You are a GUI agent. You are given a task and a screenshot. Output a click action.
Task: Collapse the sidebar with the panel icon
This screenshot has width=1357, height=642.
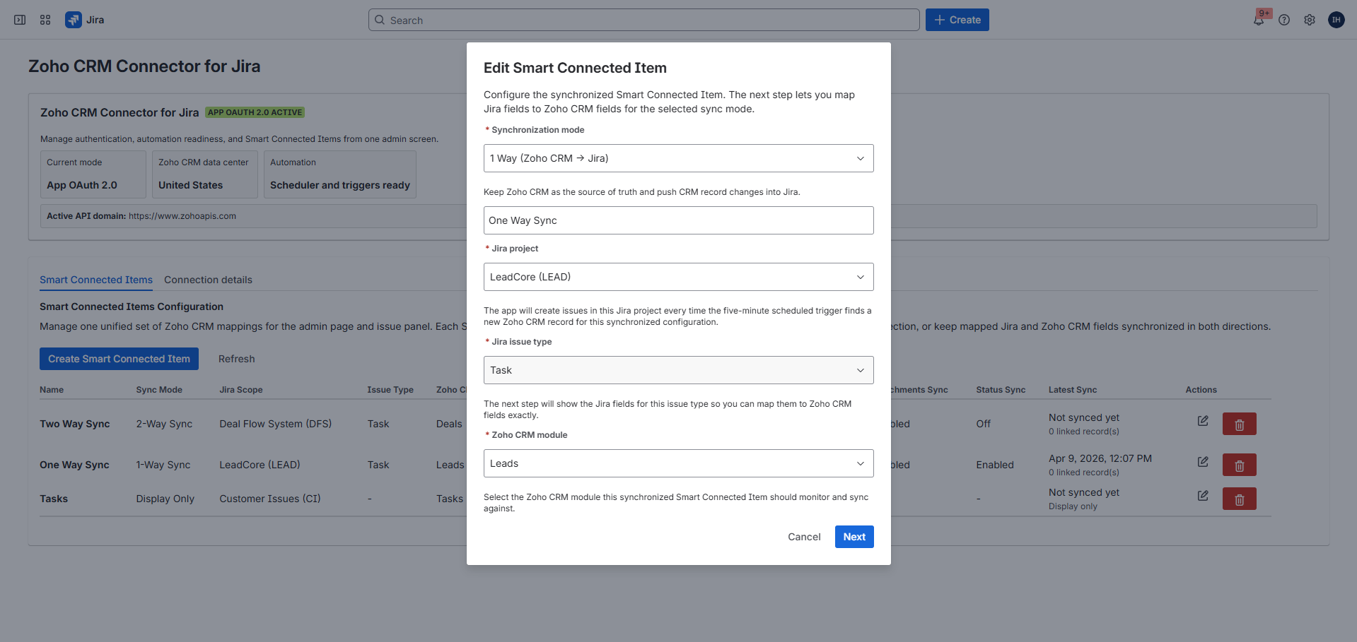[x=19, y=20]
